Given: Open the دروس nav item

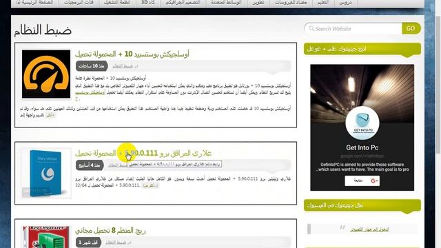Looking at the screenshot, I should (346, 3).
